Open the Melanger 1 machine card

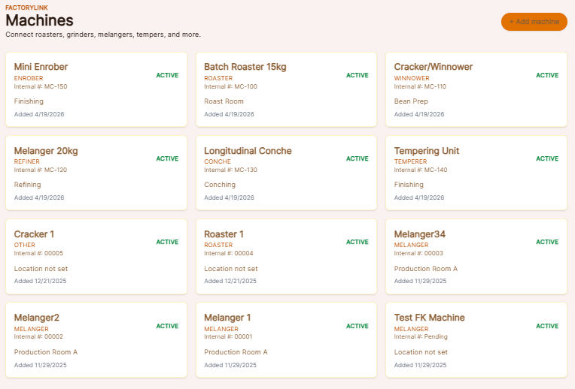tap(286, 340)
